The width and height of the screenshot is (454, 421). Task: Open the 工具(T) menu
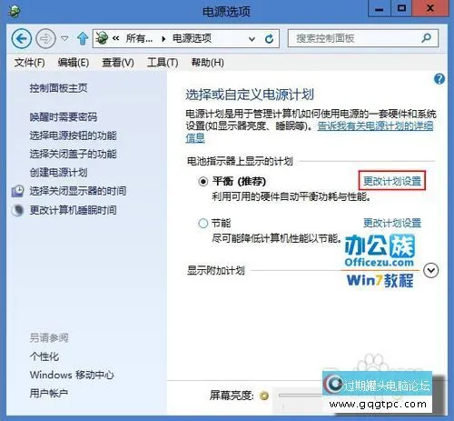pos(163,63)
